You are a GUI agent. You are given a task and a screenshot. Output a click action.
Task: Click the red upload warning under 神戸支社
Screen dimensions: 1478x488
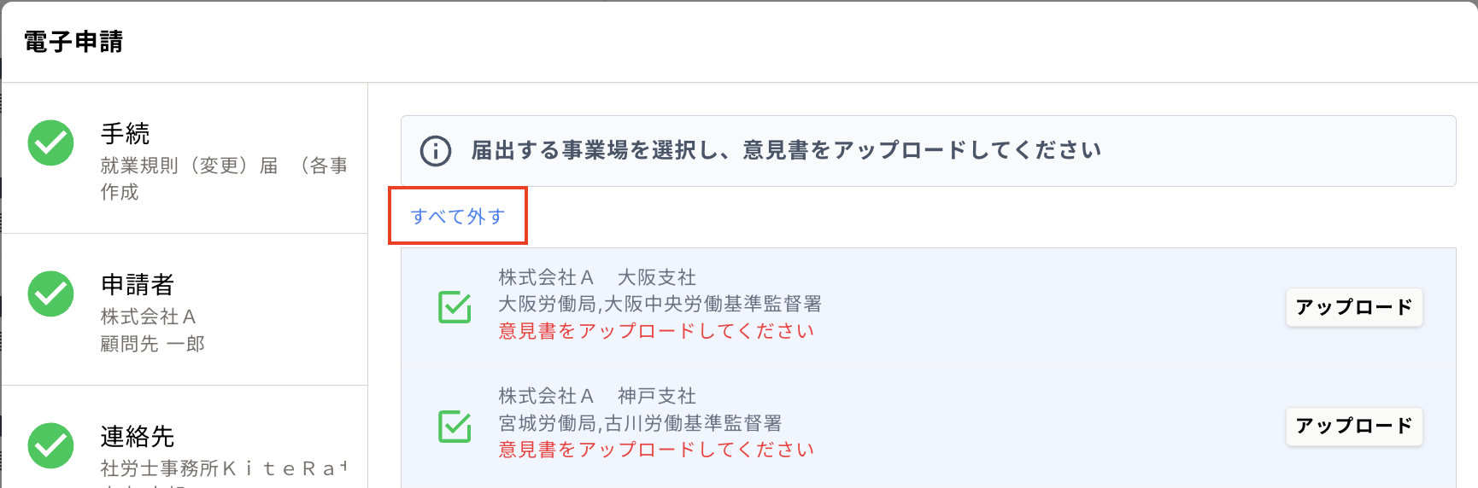click(656, 450)
